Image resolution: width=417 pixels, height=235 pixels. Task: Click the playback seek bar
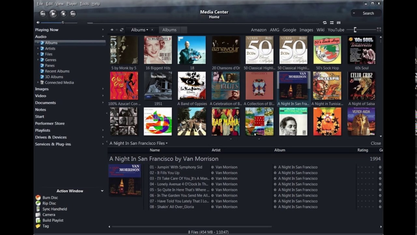coord(203,23)
